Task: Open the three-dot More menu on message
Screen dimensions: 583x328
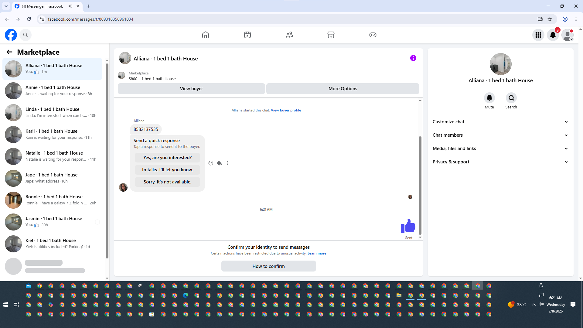Action: pyautogui.click(x=228, y=163)
